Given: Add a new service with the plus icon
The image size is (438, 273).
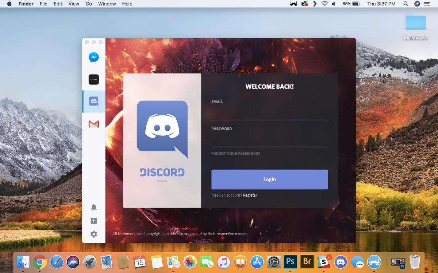Looking at the screenshot, I should 94,221.
